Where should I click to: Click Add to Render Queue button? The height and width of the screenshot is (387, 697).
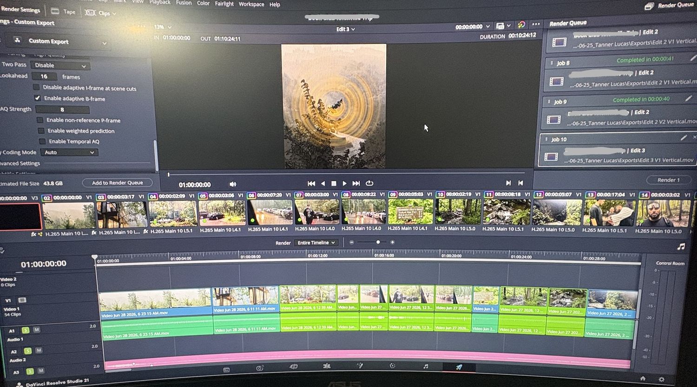(118, 183)
